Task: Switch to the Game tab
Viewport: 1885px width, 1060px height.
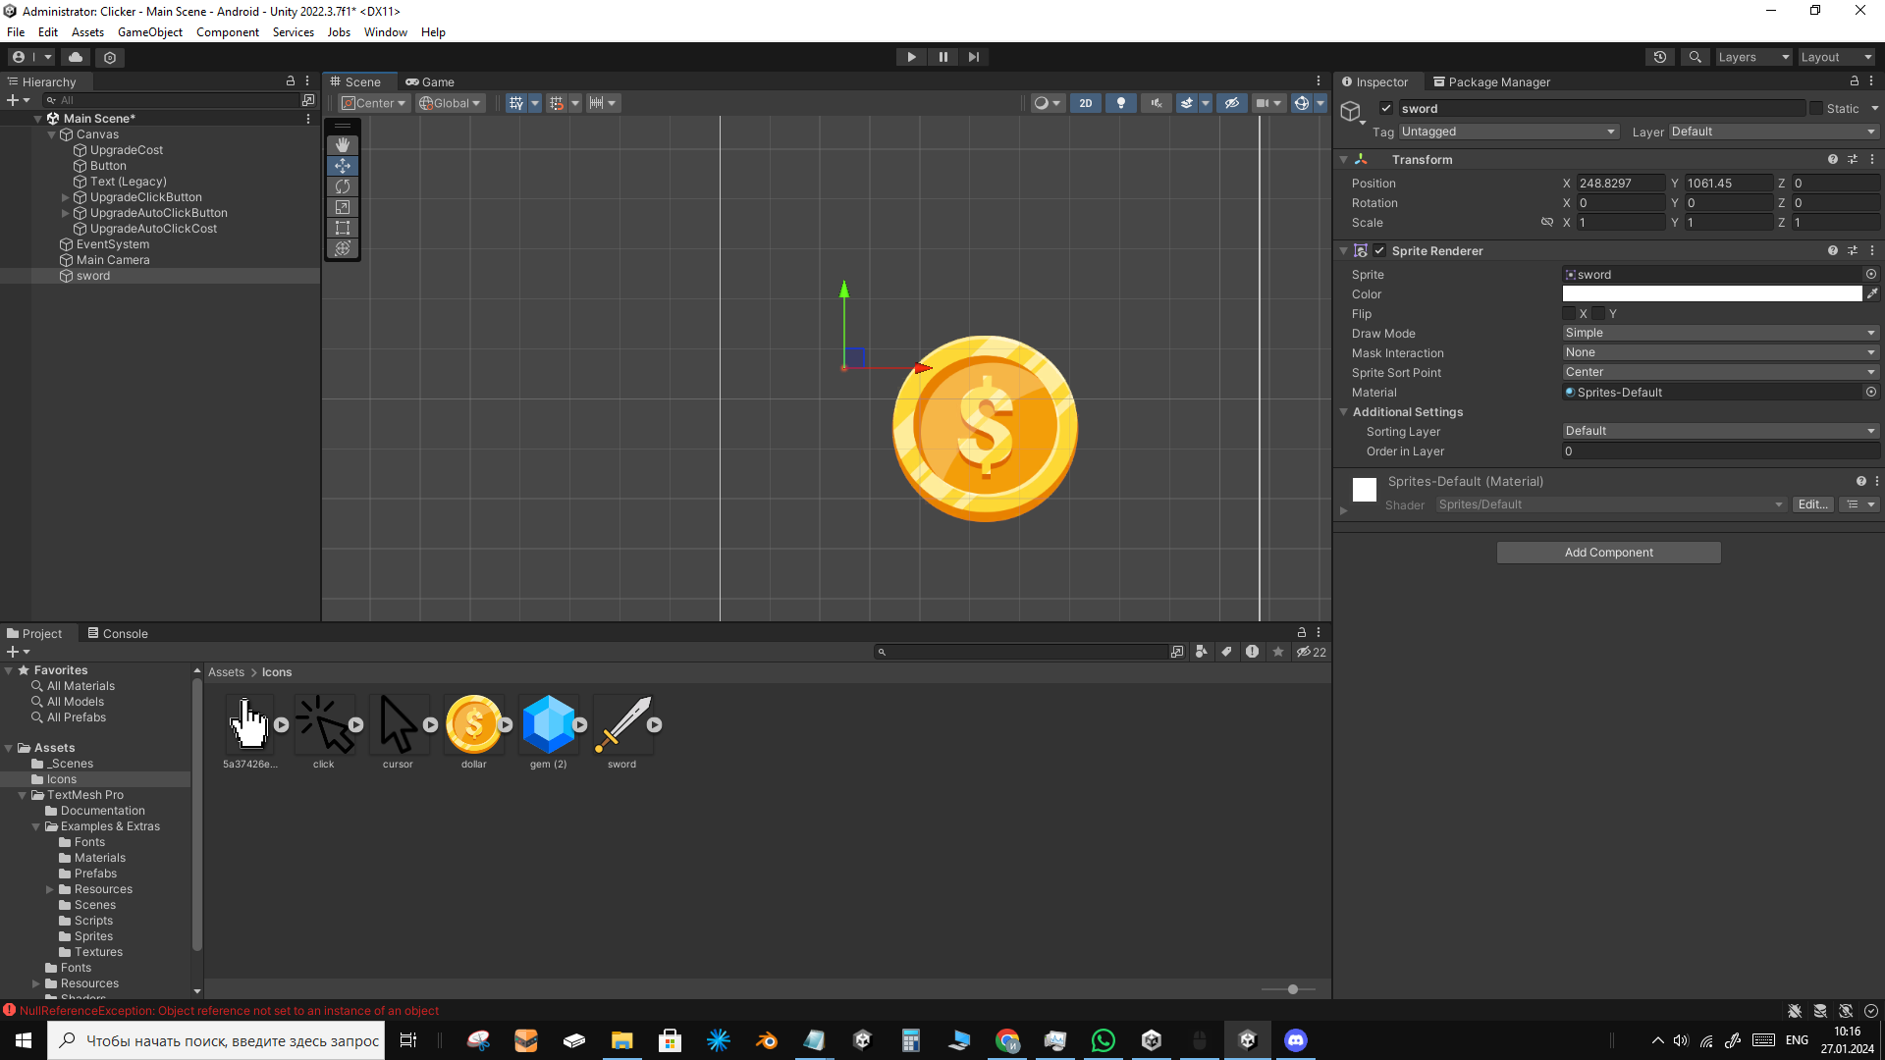Action: [x=430, y=81]
